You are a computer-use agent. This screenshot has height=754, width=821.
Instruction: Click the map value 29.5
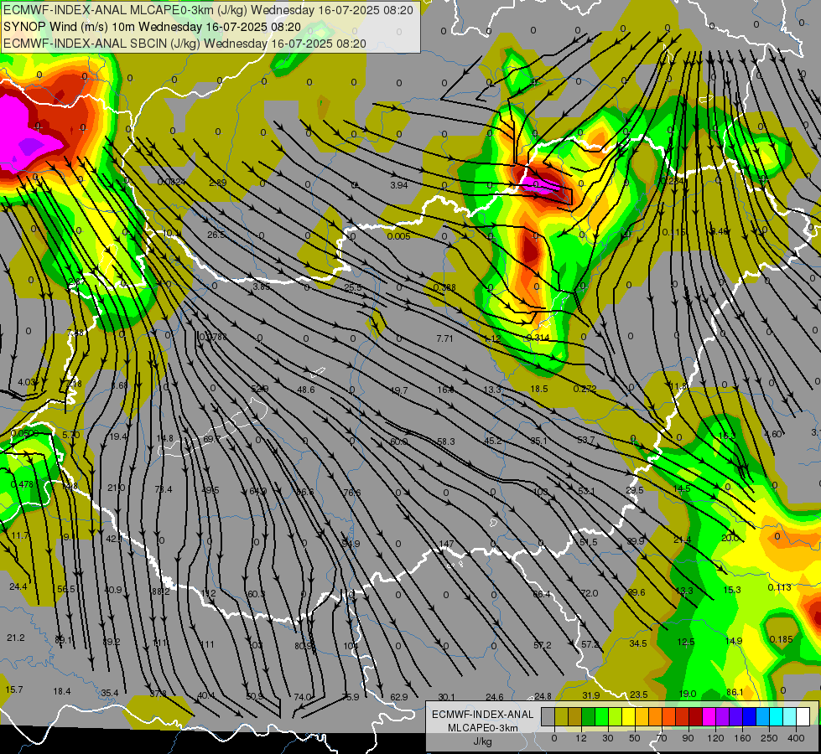click(635, 490)
